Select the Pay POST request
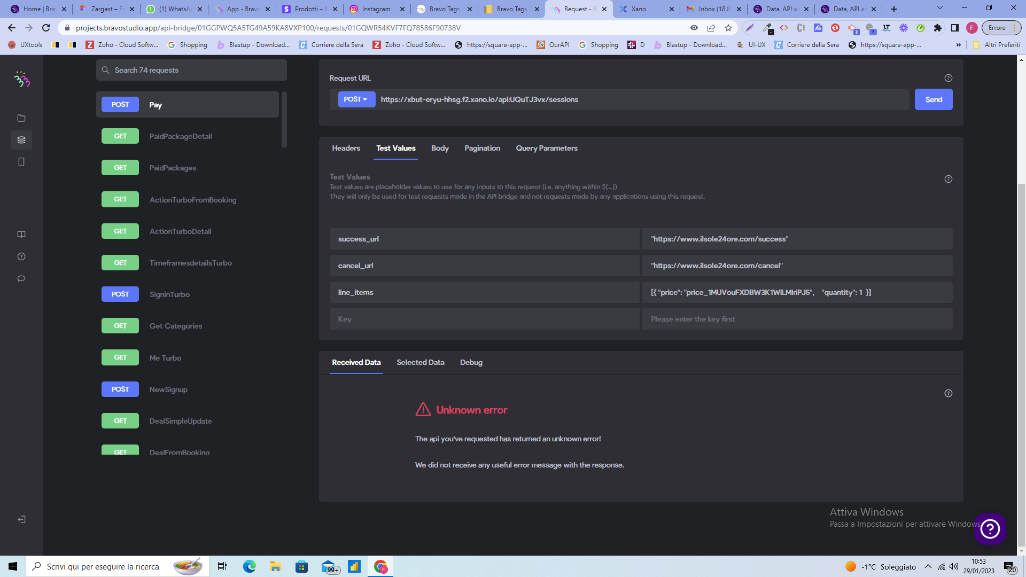This screenshot has height=577, width=1026. (x=188, y=105)
